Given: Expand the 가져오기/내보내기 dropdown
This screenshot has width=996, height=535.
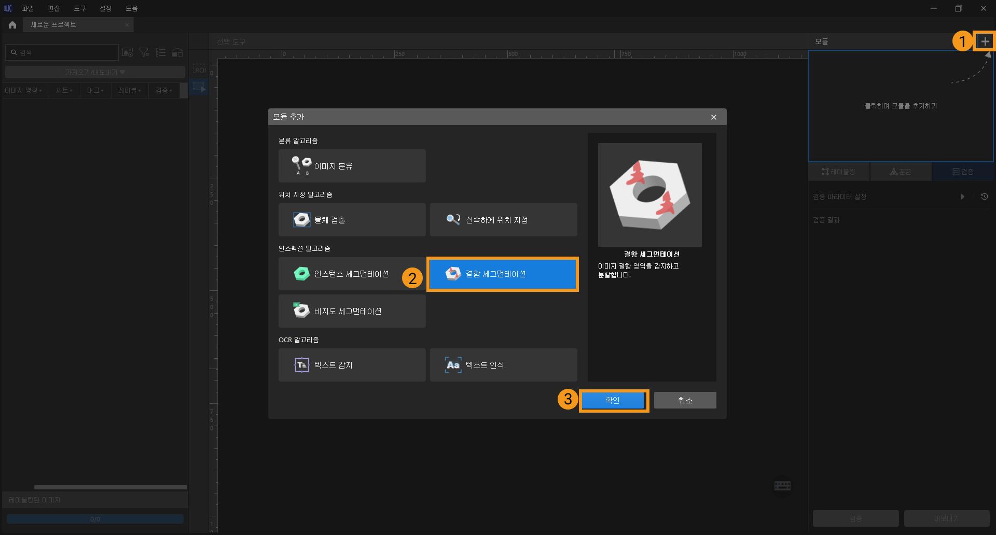Looking at the screenshot, I should [95, 72].
